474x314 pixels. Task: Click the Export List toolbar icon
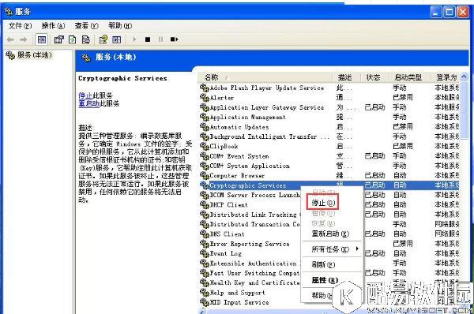[x=85, y=39]
